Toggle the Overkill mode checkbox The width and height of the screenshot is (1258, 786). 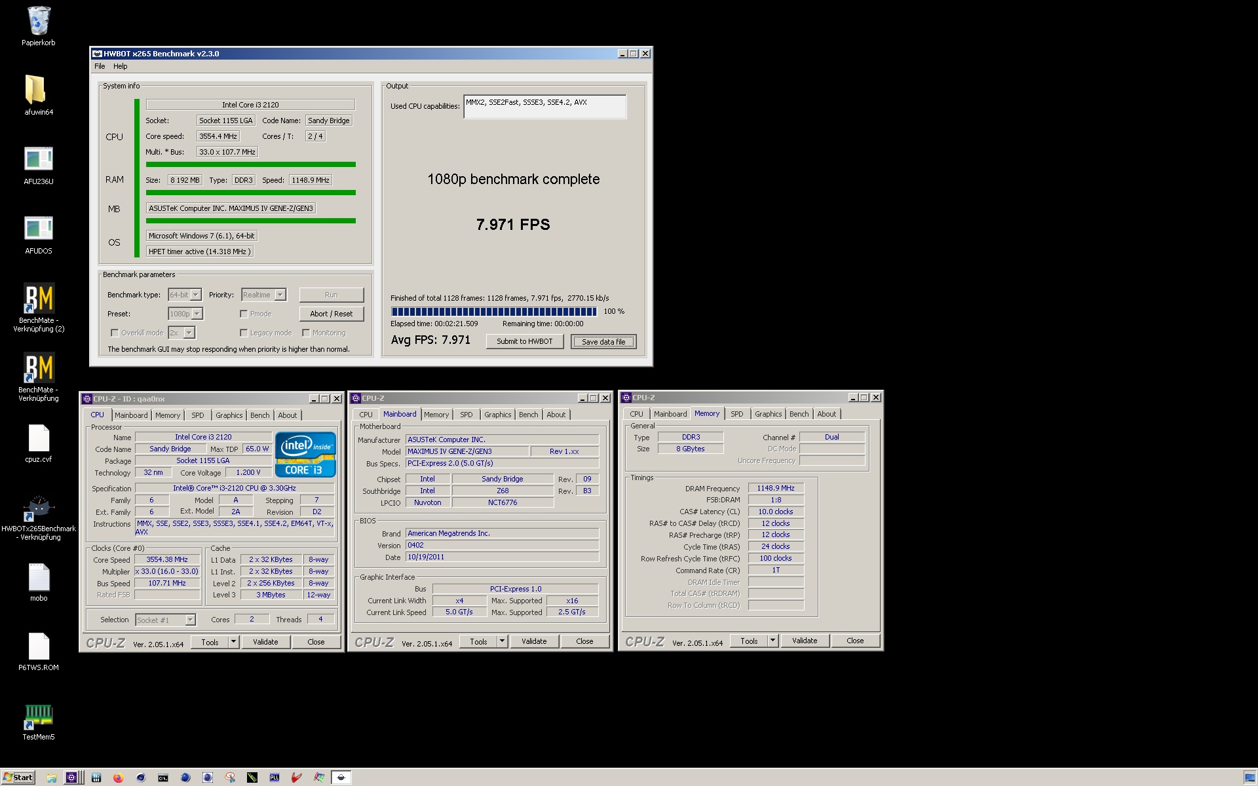point(115,333)
